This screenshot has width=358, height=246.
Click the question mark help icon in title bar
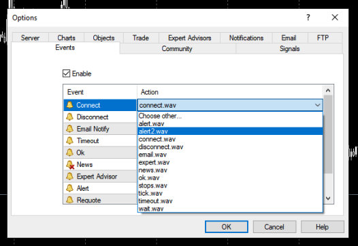tap(308, 17)
